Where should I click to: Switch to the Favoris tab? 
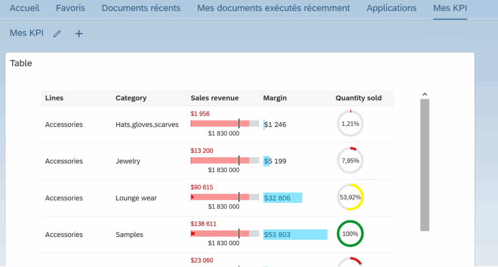pyautogui.click(x=70, y=8)
